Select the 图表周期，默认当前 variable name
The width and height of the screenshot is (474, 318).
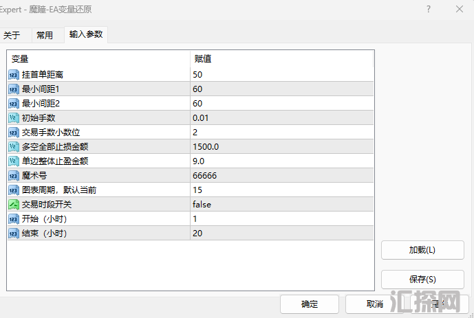[x=59, y=190]
